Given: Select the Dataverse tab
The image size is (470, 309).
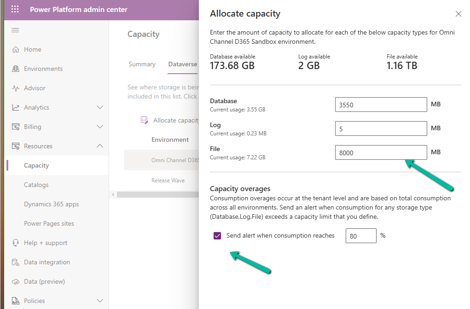Looking at the screenshot, I should point(183,64).
